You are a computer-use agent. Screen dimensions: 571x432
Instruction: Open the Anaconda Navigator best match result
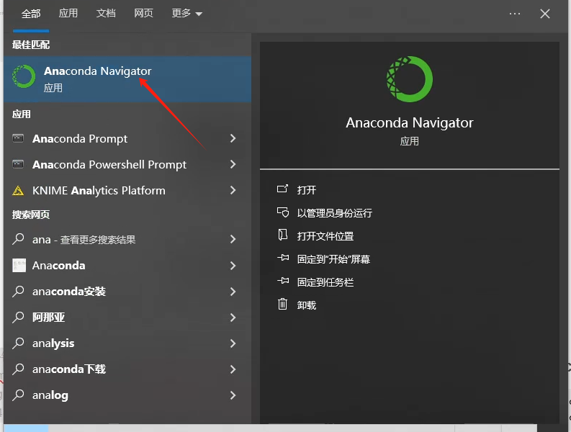pos(127,79)
